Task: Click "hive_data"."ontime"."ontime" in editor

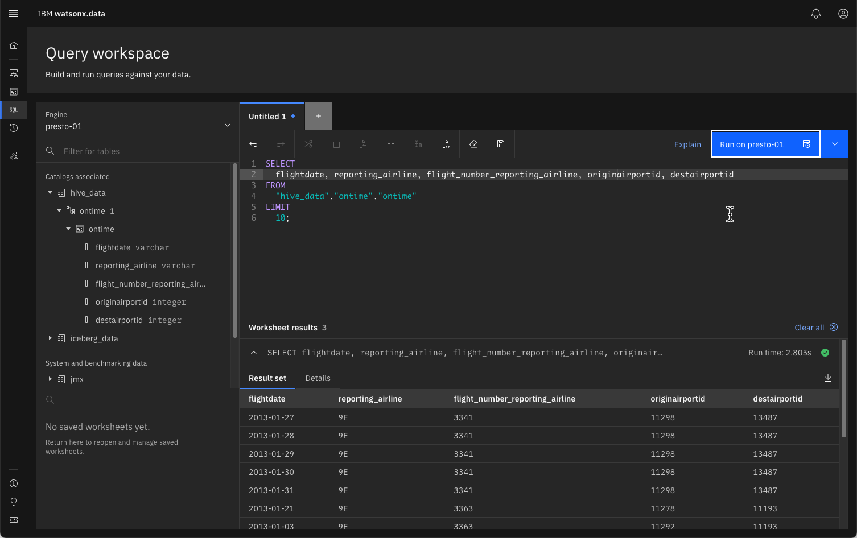Action: coord(346,196)
